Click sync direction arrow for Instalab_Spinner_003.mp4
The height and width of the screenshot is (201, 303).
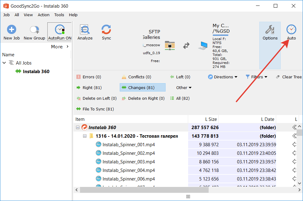pos(294,162)
